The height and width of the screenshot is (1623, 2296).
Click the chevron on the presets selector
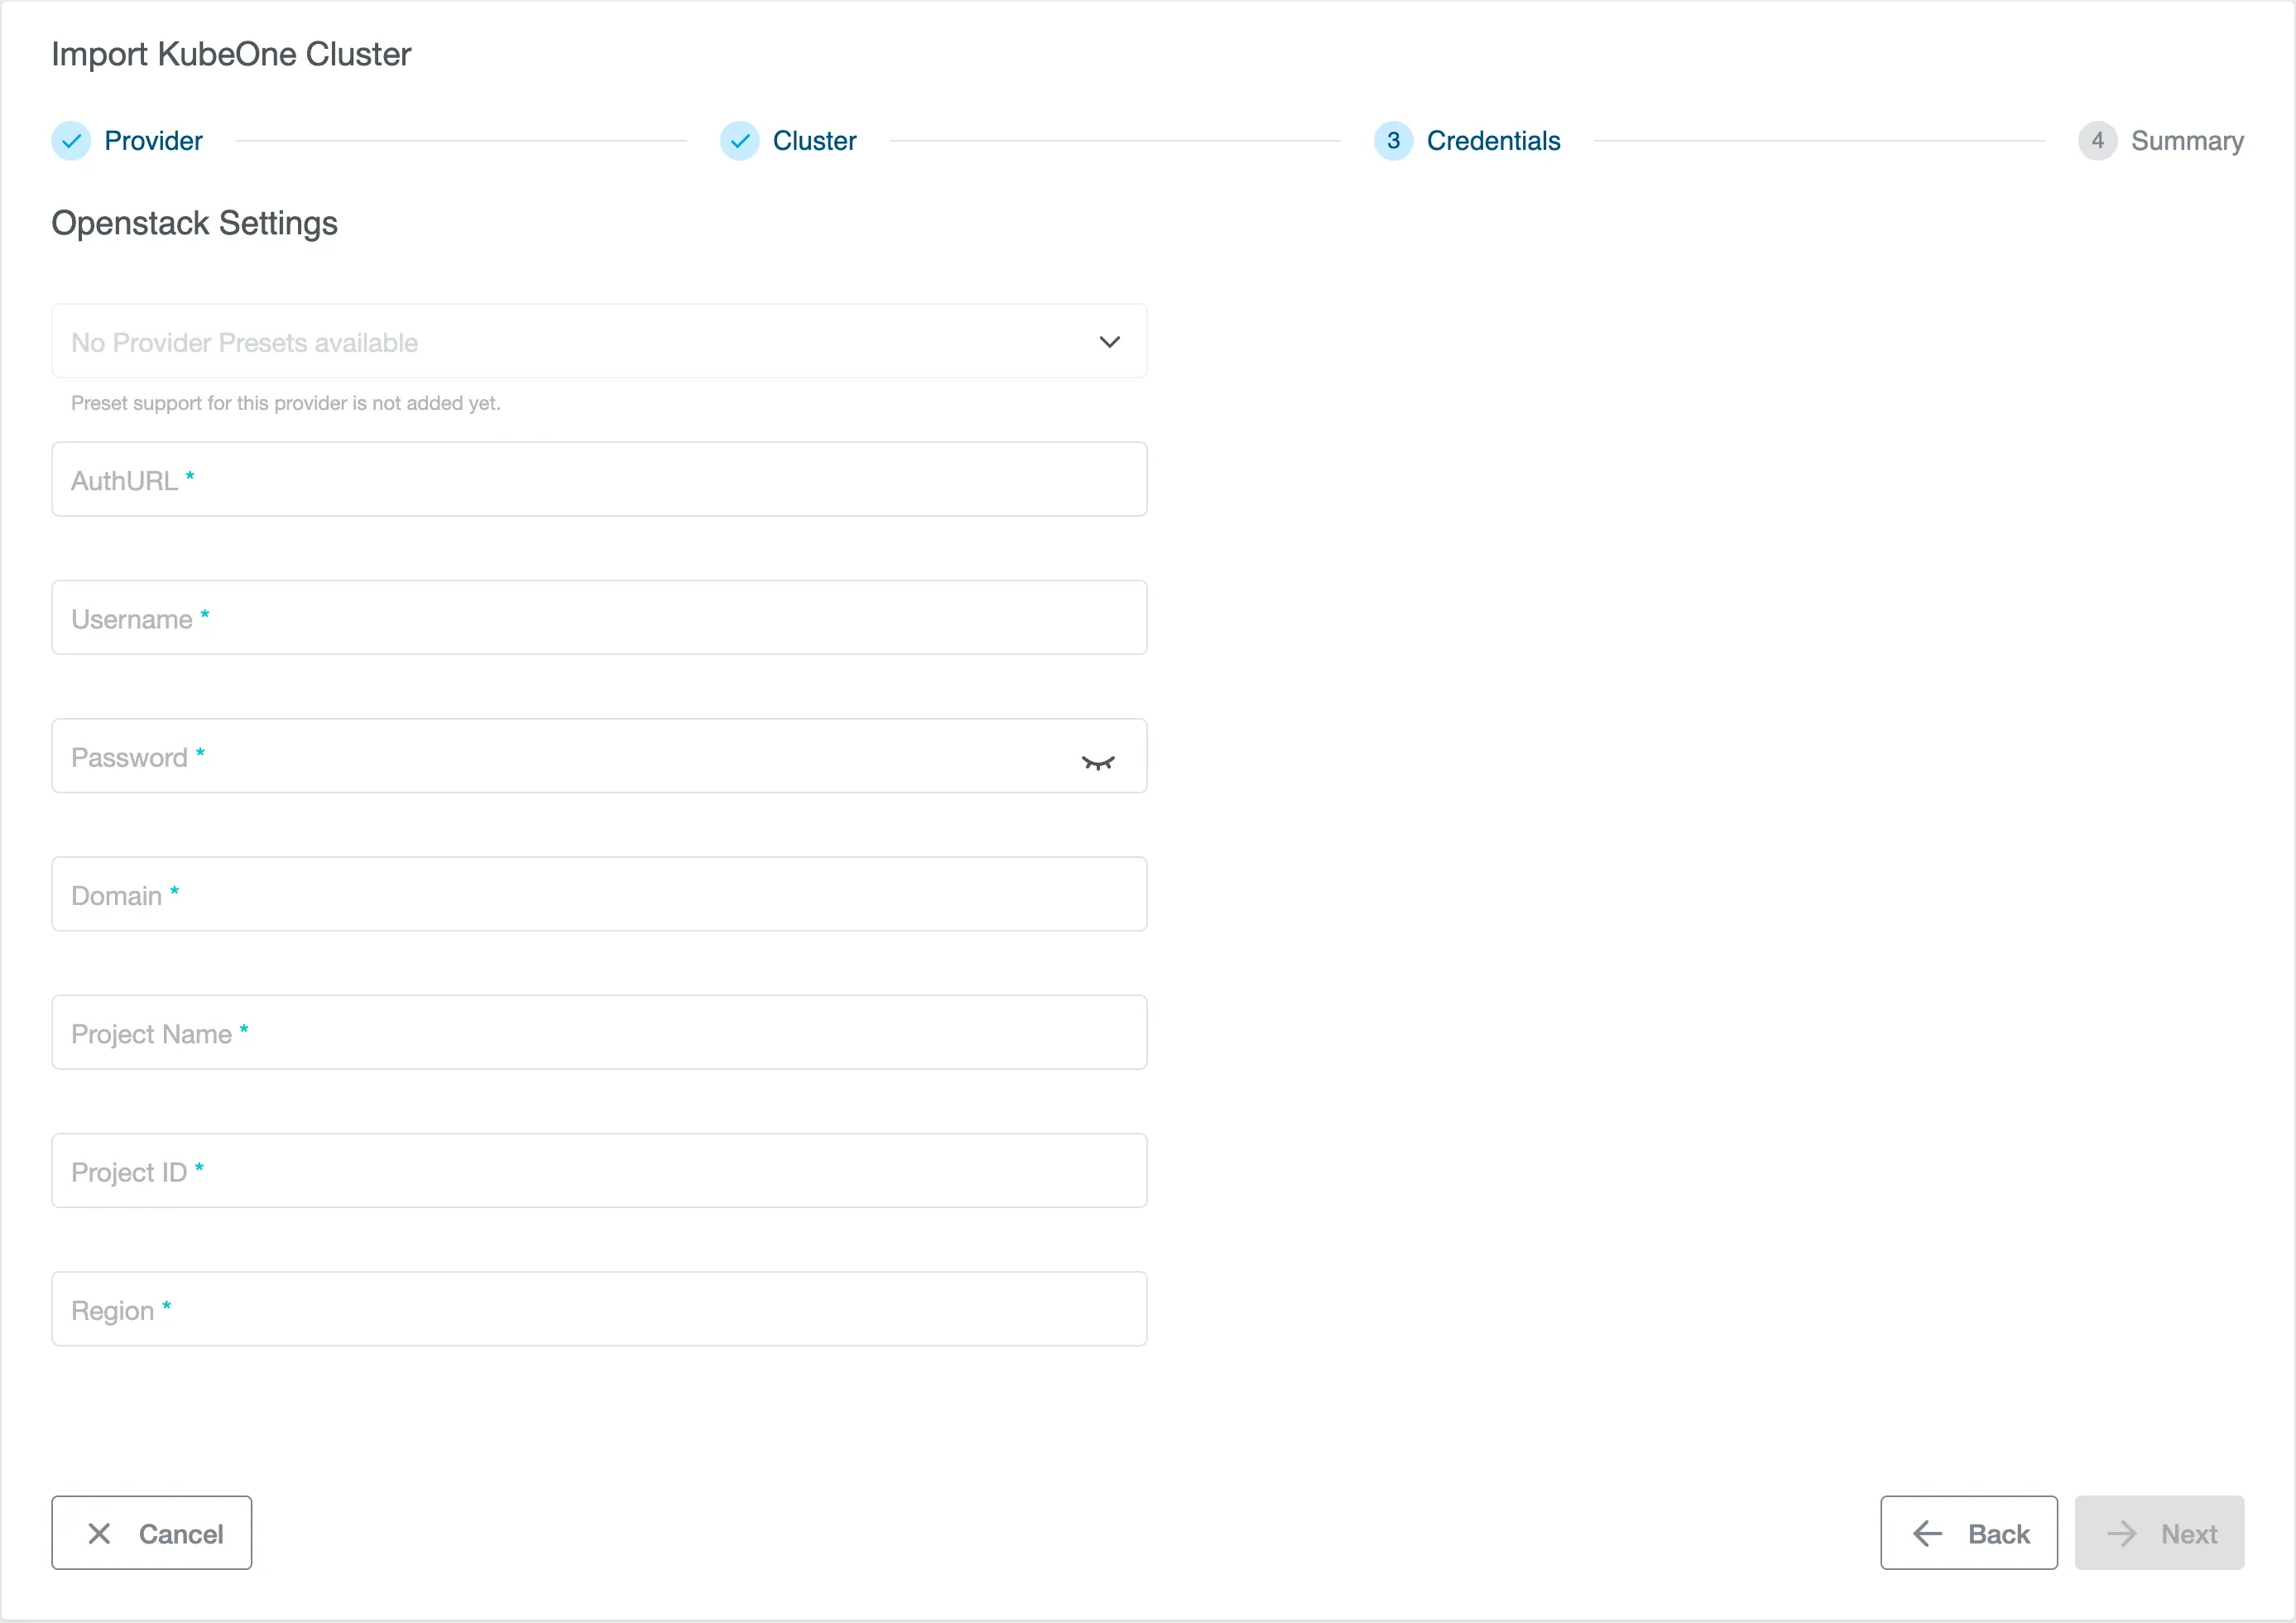[x=1109, y=341]
